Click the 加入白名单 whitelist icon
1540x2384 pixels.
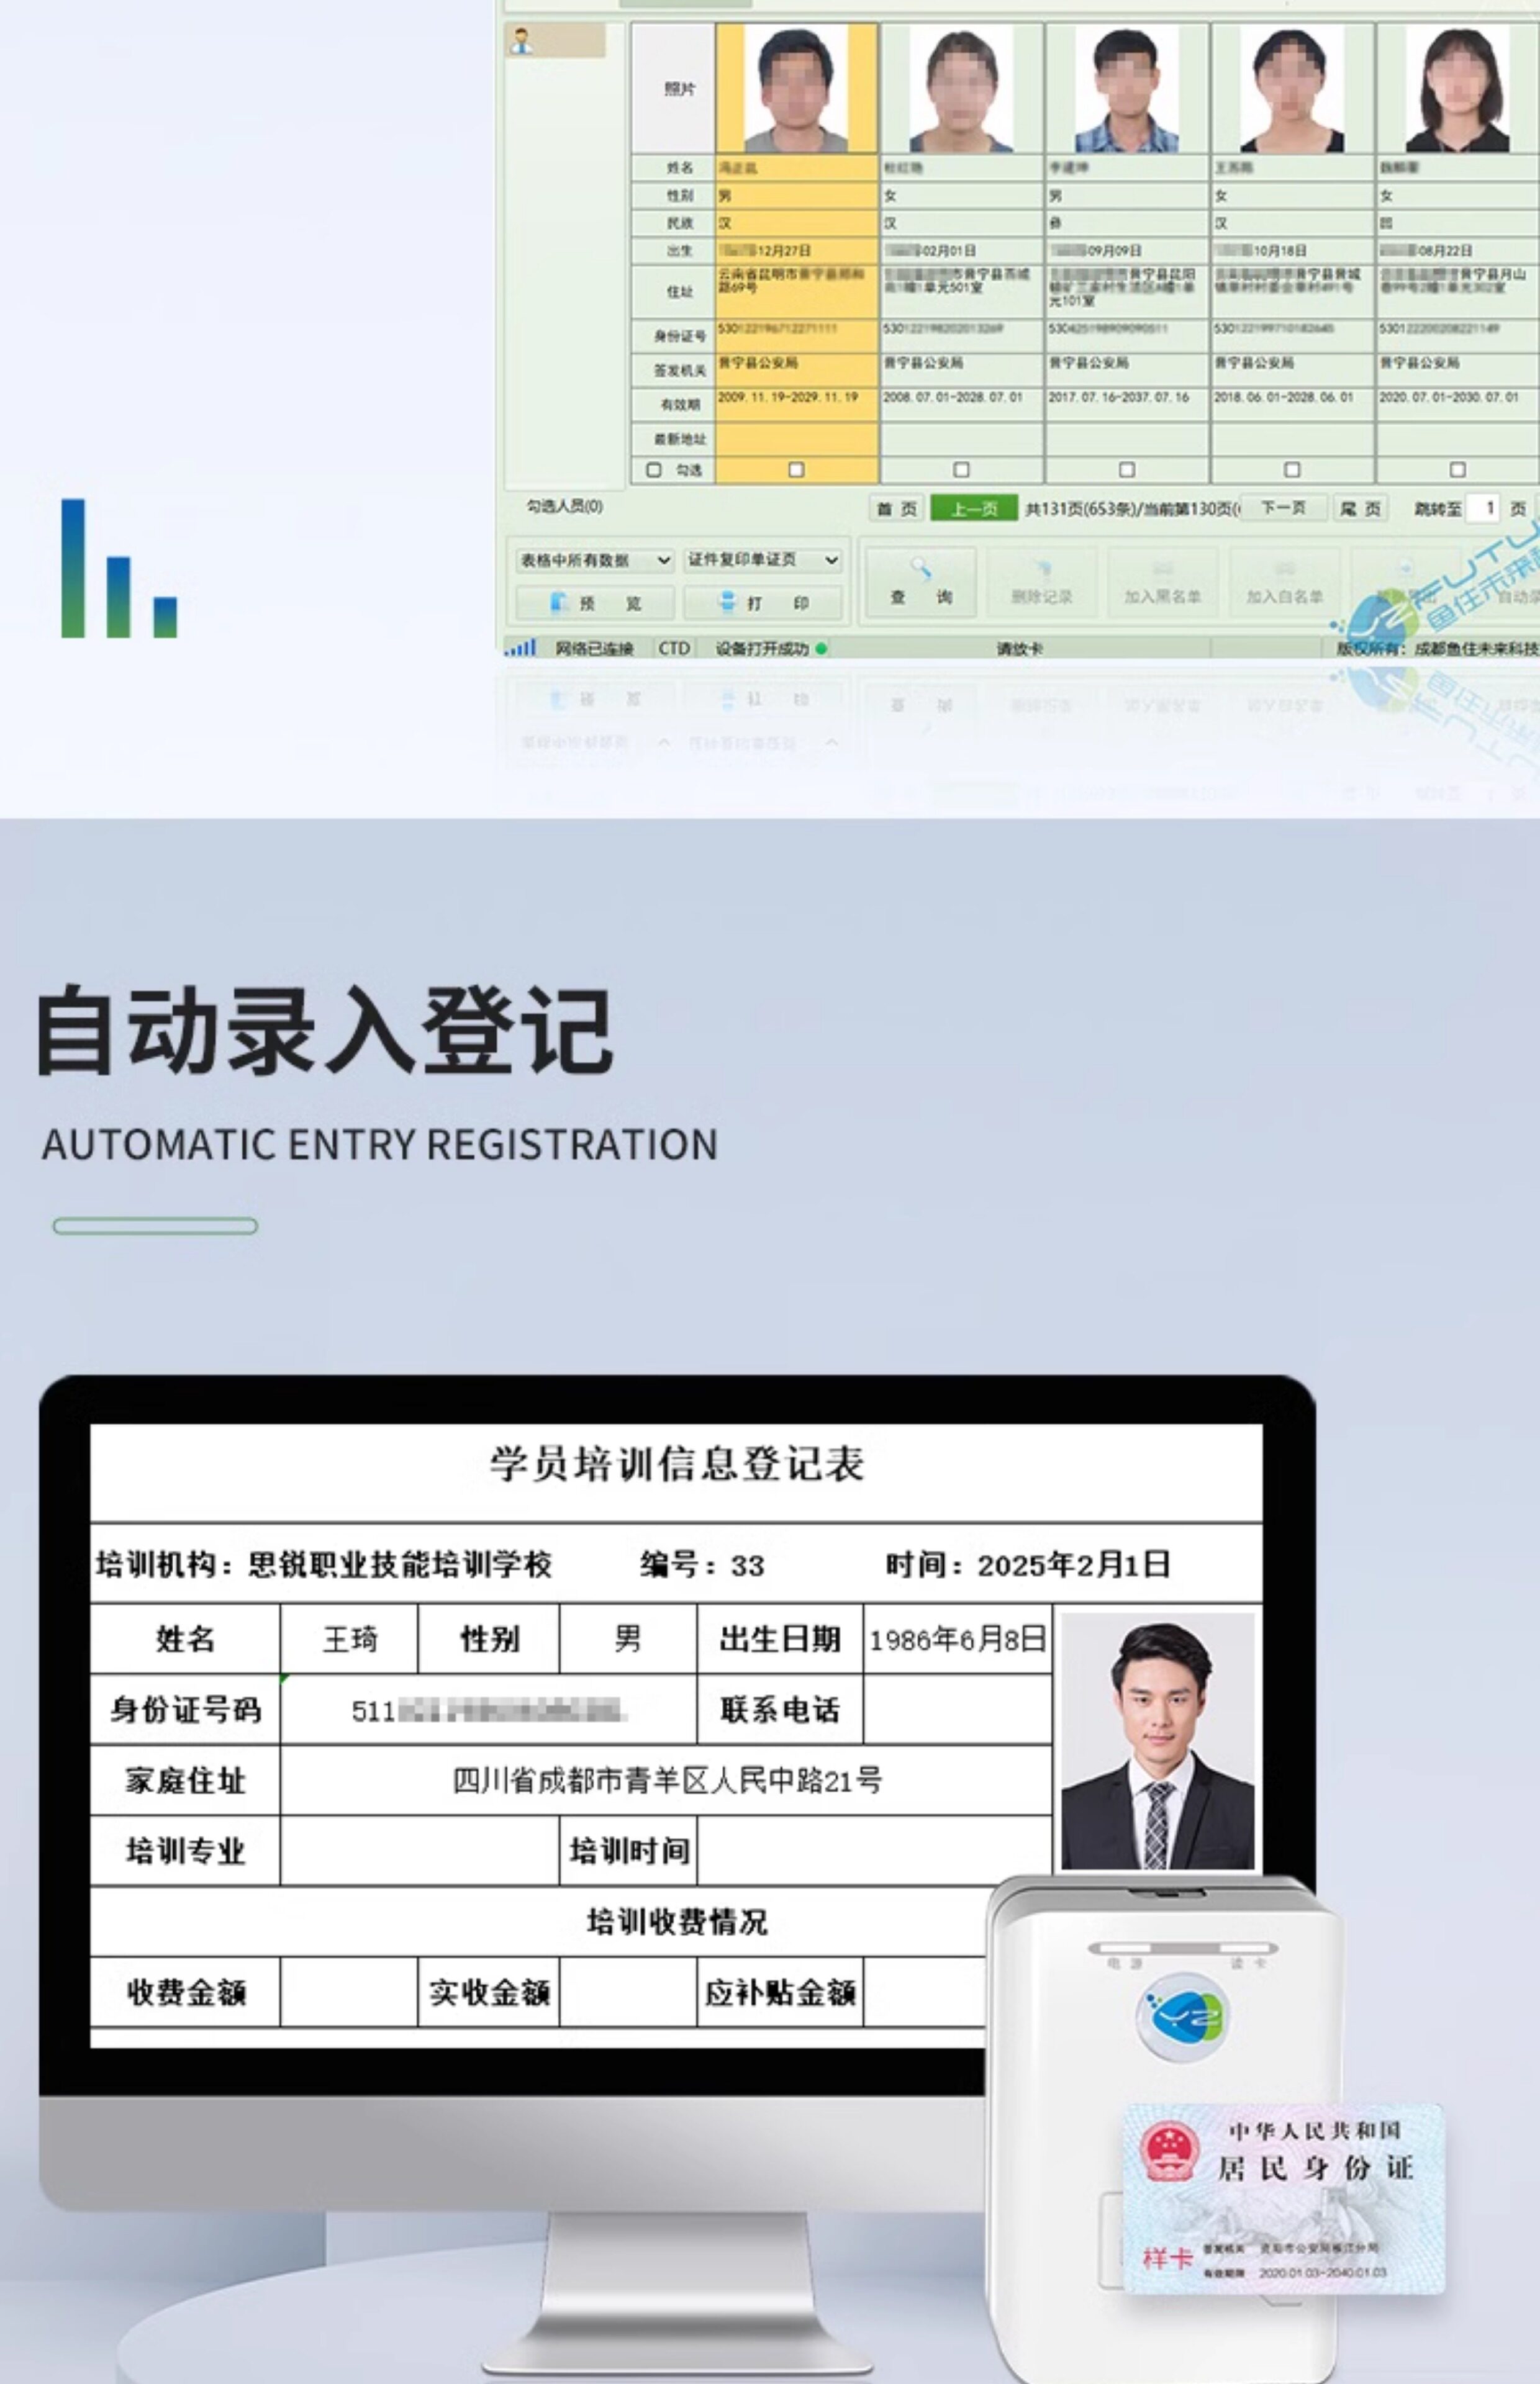coord(1284,571)
